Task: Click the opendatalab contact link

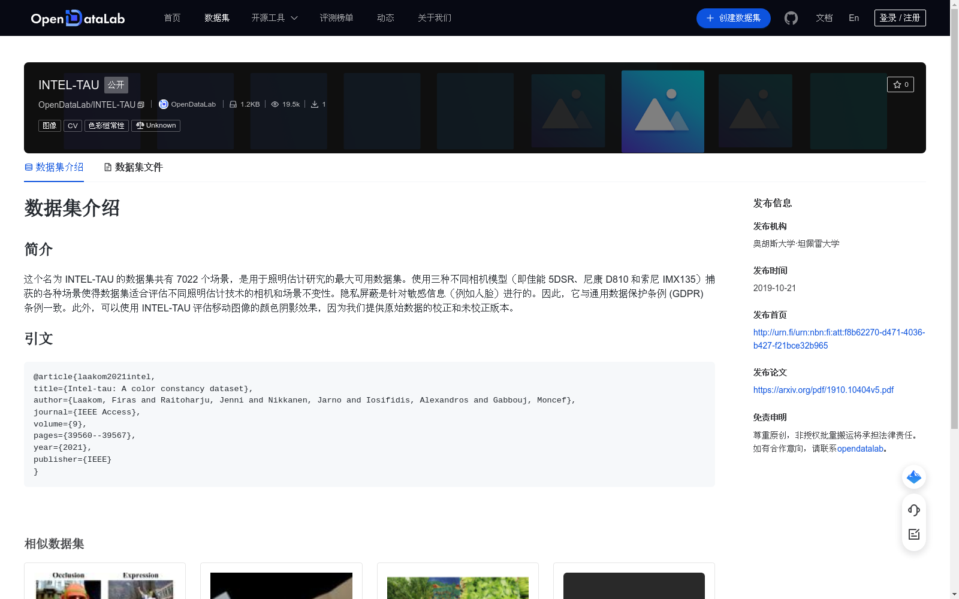Action: coord(860,449)
